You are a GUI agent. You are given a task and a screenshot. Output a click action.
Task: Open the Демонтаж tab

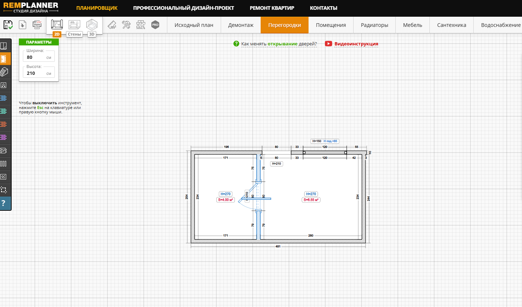click(x=241, y=25)
